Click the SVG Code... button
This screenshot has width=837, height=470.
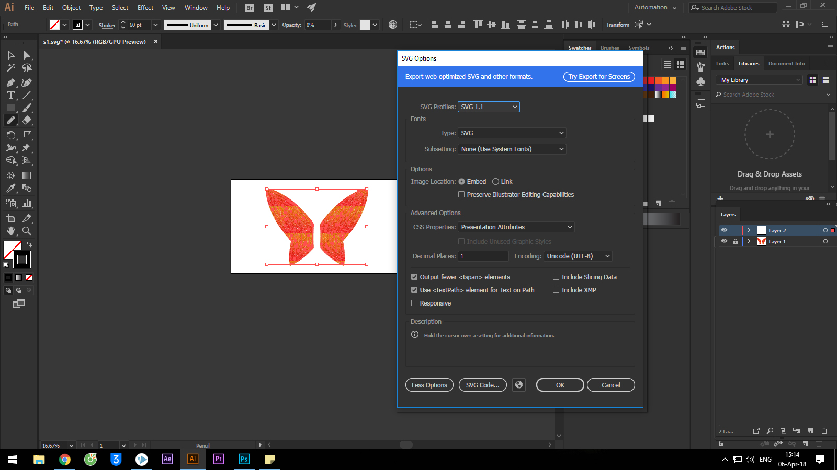click(x=483, y=385)
